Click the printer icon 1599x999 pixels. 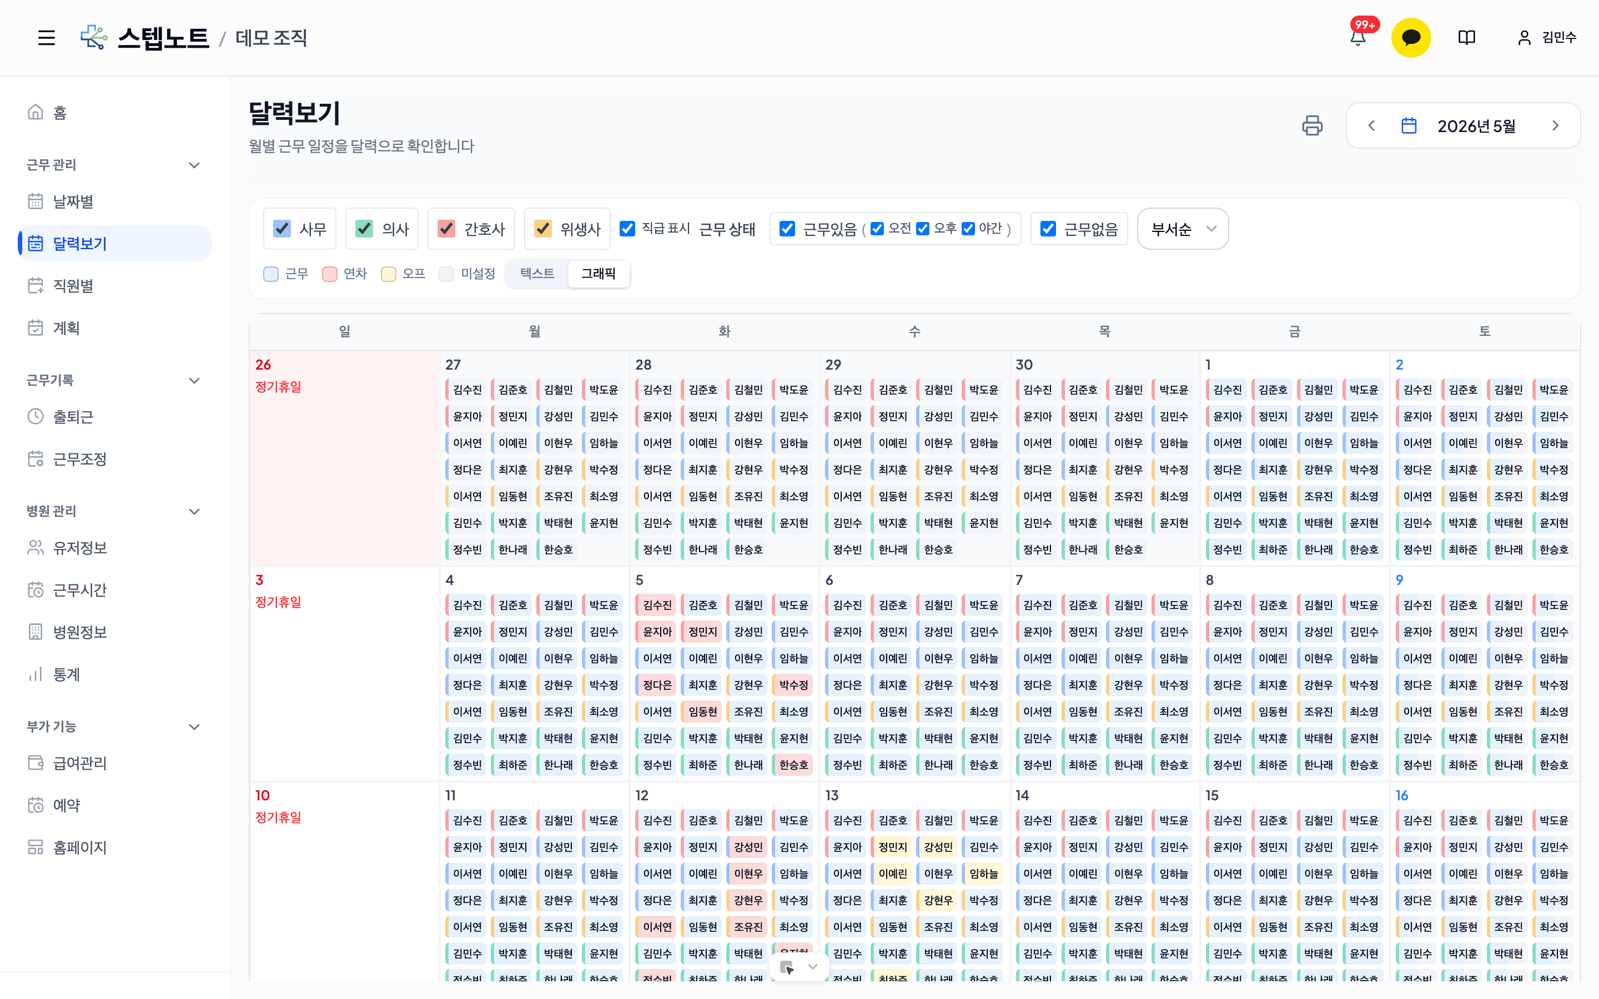(1311, 125)
